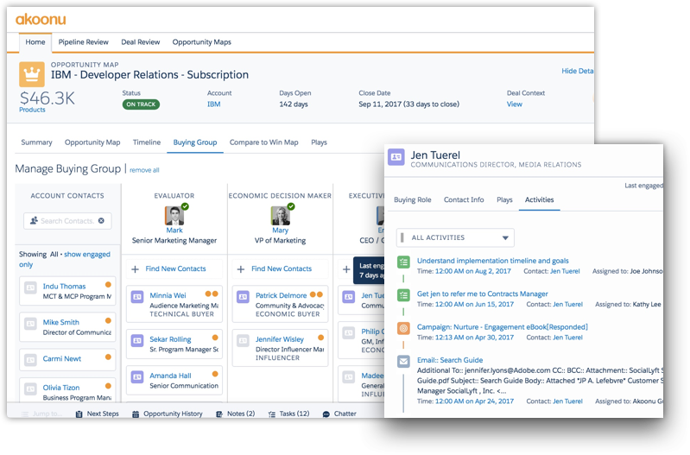The width and height of the screenshot is (690, 455).
Task: Click the orange crown opportunity icon
Action: click(32, 74)
